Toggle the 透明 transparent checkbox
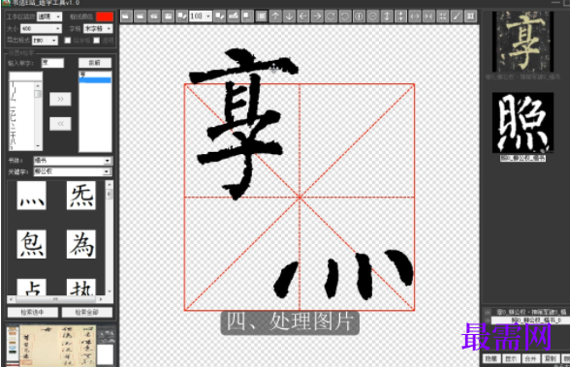Image resolution: width=570 pixels, height=367 pixels. [x=96, y=41]
